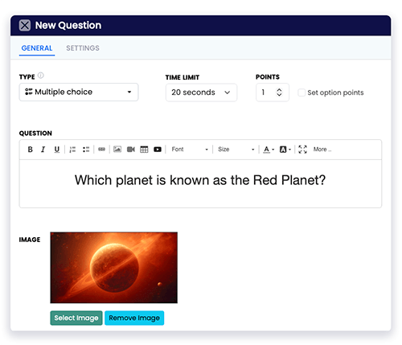Toggle italic formatting
The height and width of the screenshot is (345, 402).
click(x=43, y=150)
